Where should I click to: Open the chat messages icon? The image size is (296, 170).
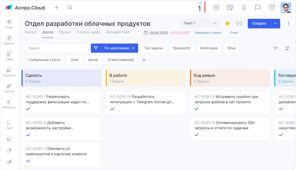coord(258,7)
